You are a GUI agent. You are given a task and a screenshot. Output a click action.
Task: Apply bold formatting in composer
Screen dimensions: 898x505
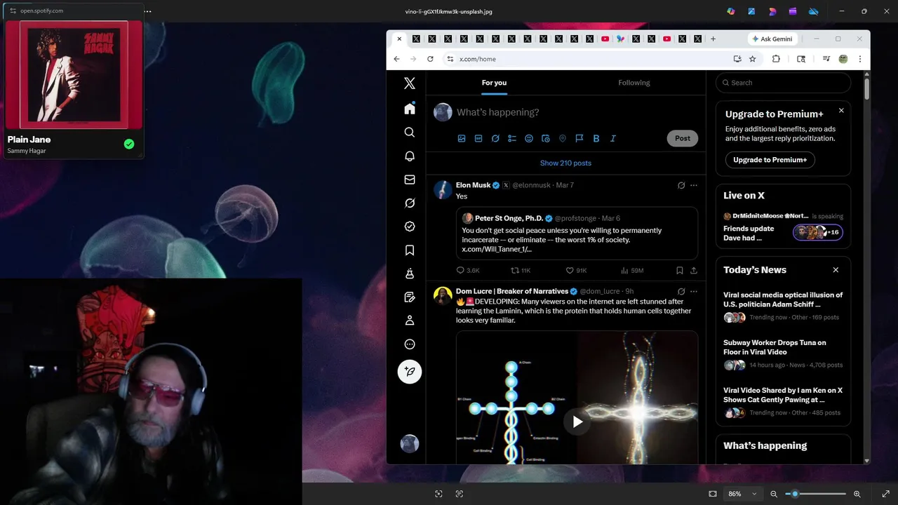596,139
